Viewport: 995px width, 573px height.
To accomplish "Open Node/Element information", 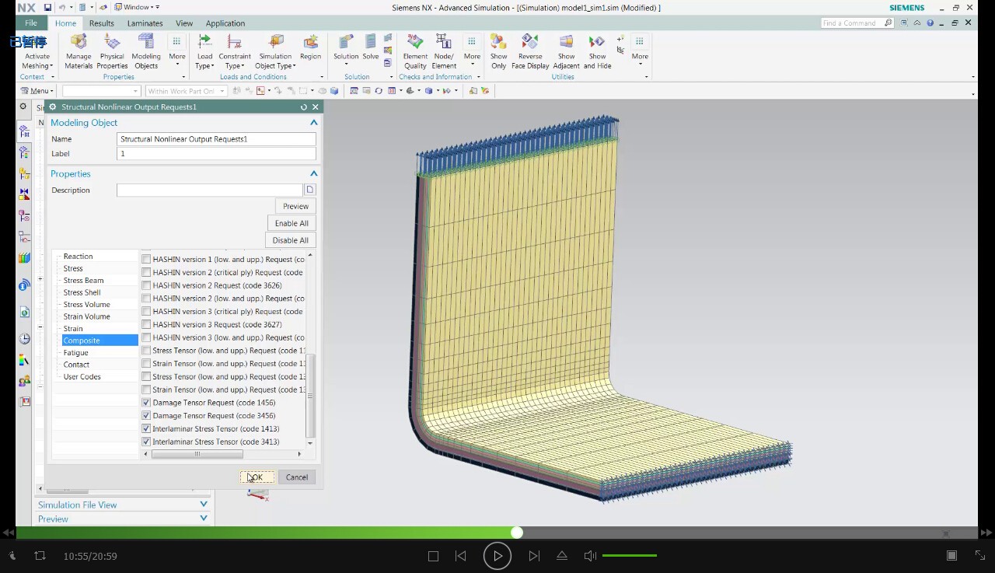I will pos(444,51).
